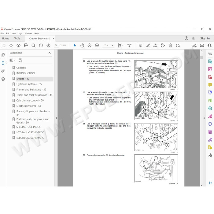
Task: Close the Bookmarks panel
Action: tap(50, 53)
